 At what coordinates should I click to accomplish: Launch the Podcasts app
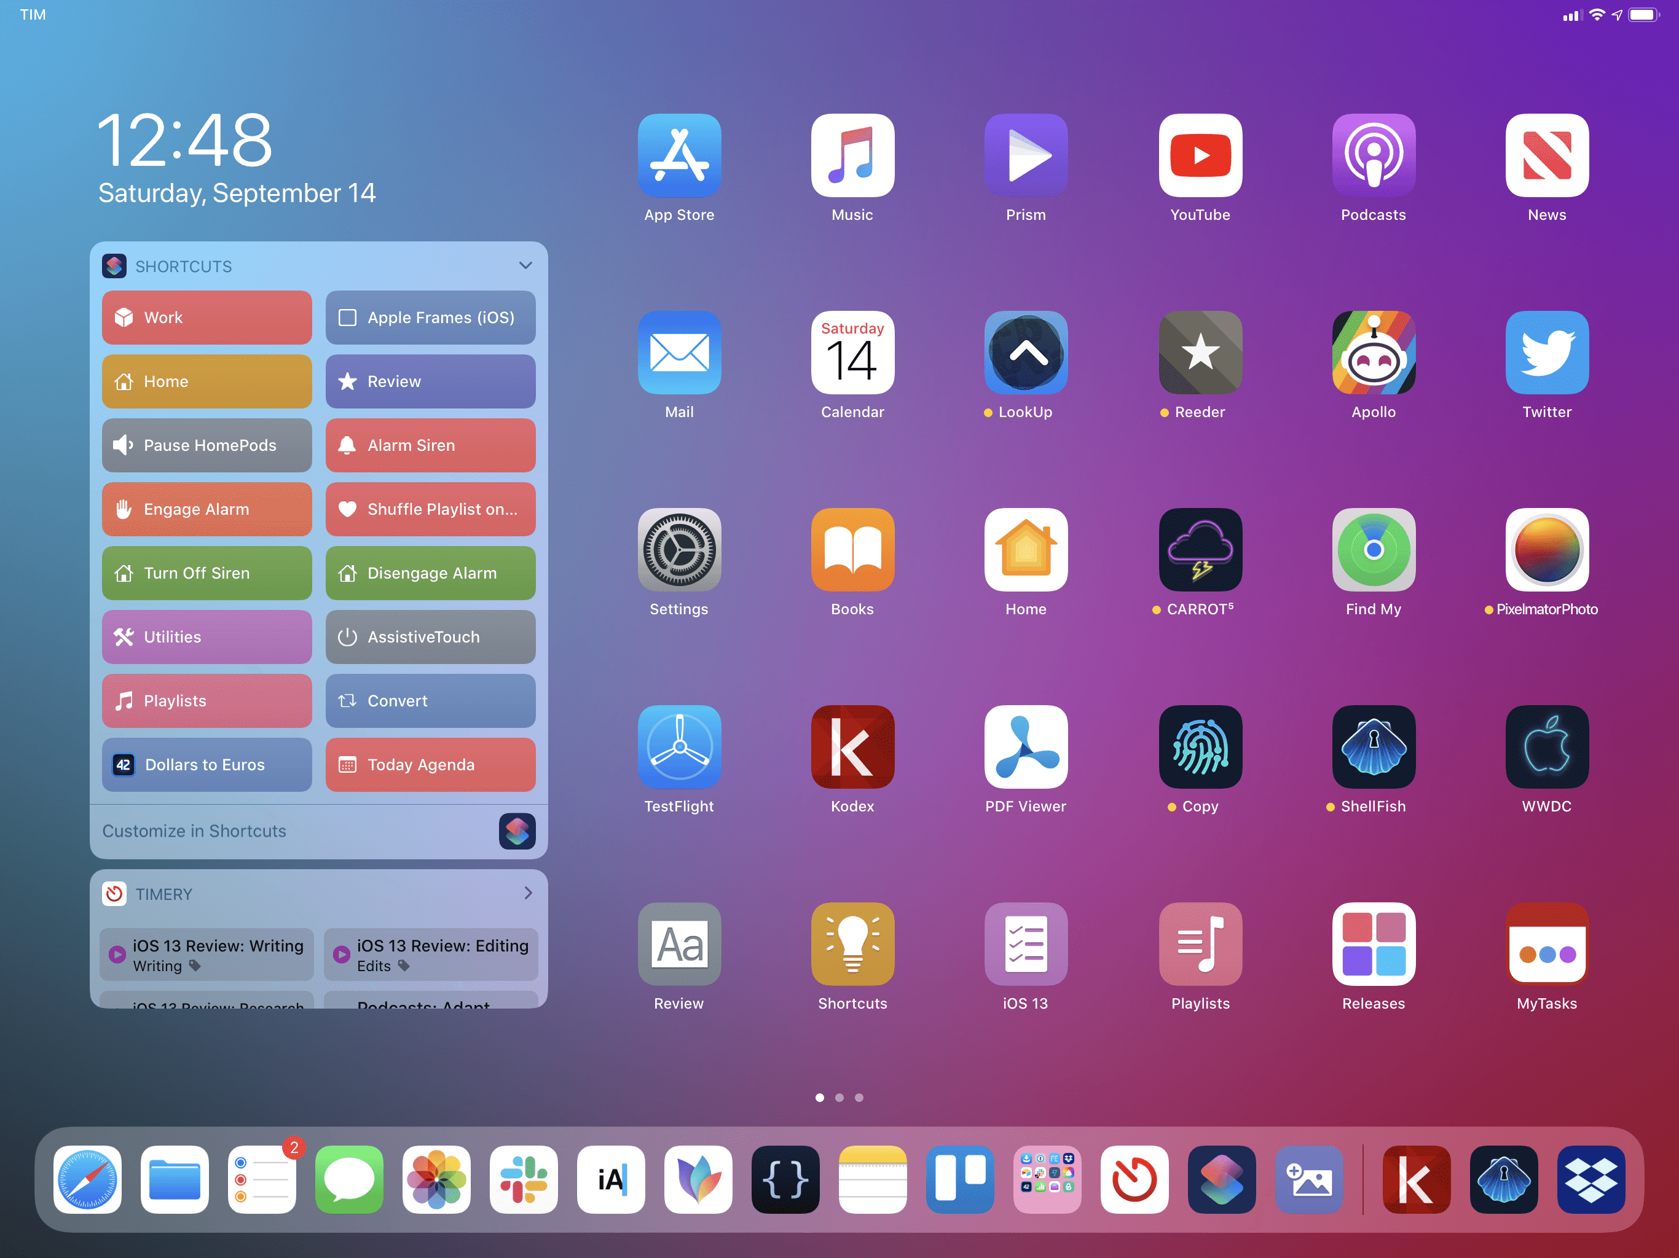coord(1373,155)
